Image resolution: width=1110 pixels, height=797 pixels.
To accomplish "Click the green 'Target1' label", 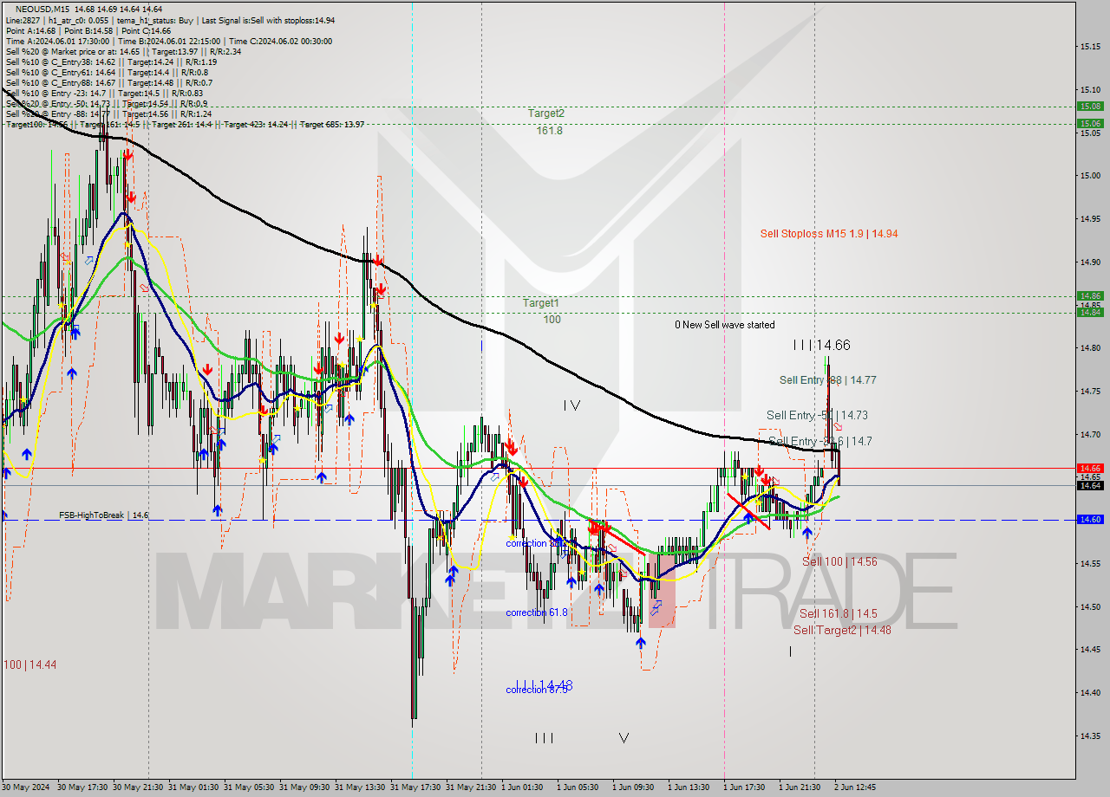I will point(540,303).
